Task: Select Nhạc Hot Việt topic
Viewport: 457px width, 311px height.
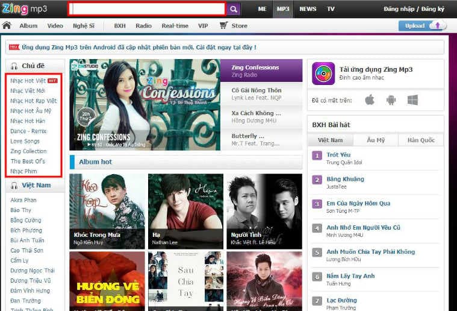Action: coord(28,81)
